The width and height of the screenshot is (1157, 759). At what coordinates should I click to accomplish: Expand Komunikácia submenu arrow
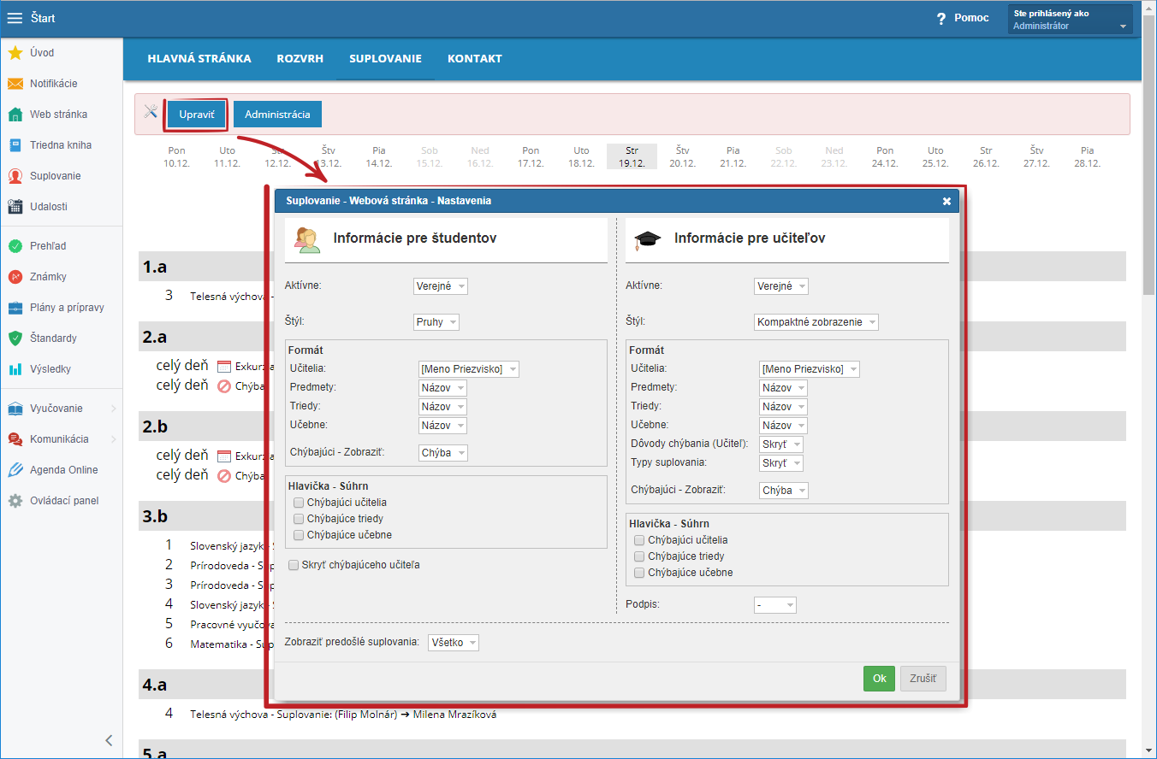pos(113,439)
